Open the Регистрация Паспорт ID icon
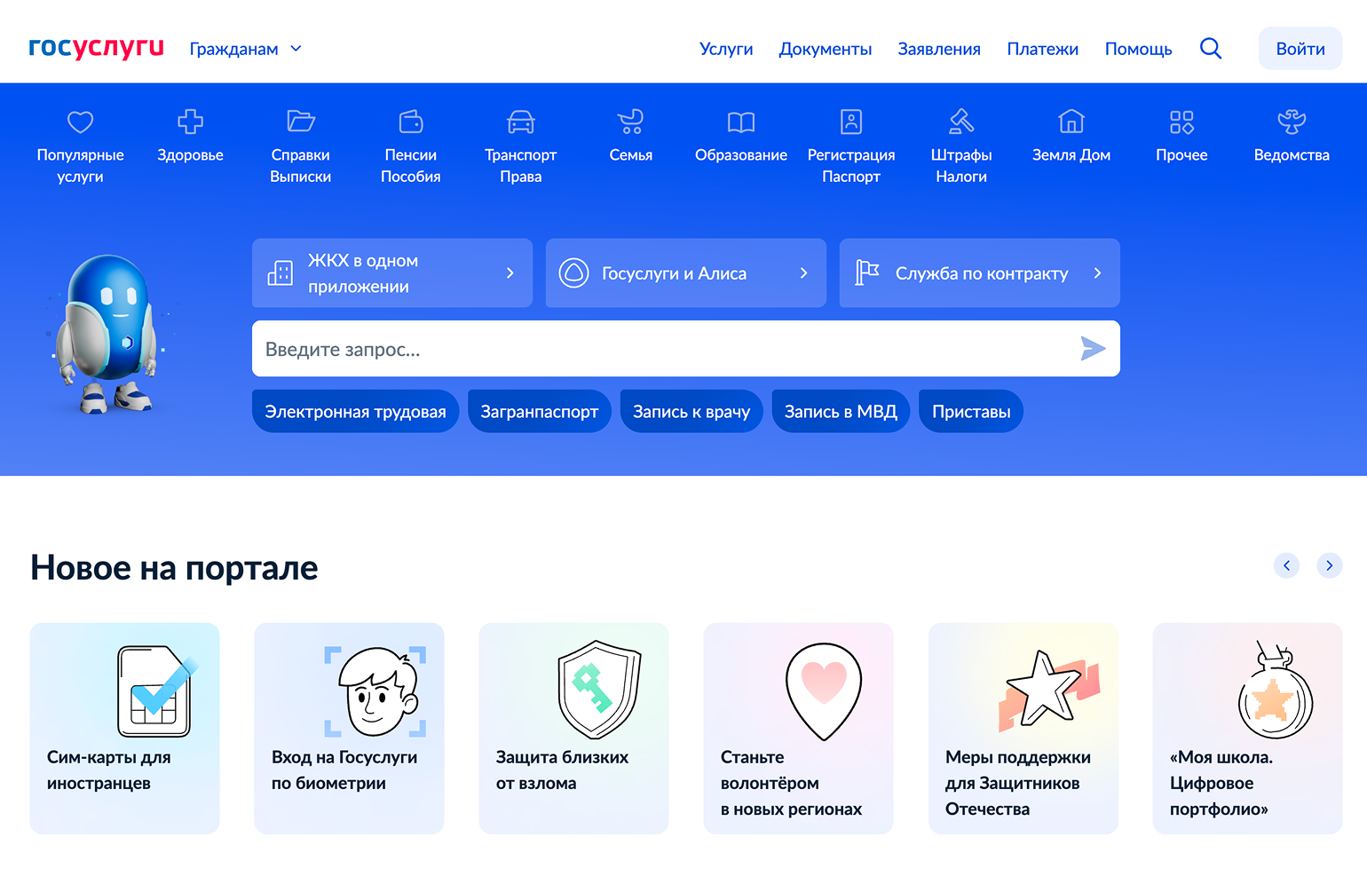The width and height of the screenshot is (1367, 892). tap(851, 122)
